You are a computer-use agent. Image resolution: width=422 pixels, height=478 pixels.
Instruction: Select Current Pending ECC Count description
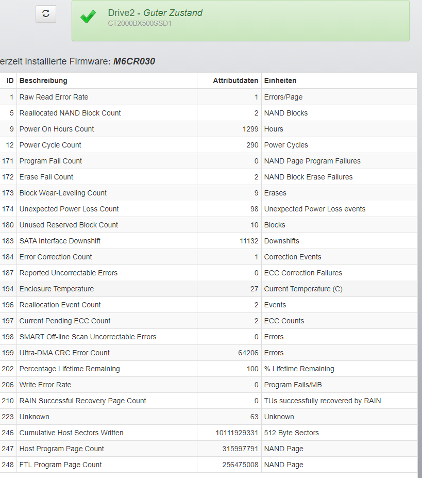tap(65, 321)
